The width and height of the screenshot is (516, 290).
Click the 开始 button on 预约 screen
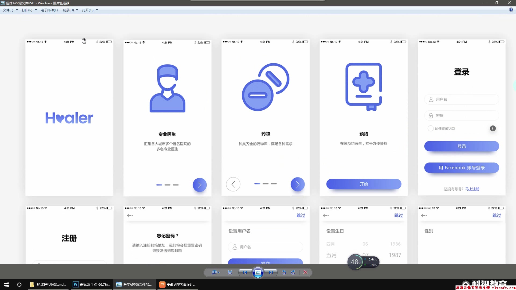coord(364,184)
